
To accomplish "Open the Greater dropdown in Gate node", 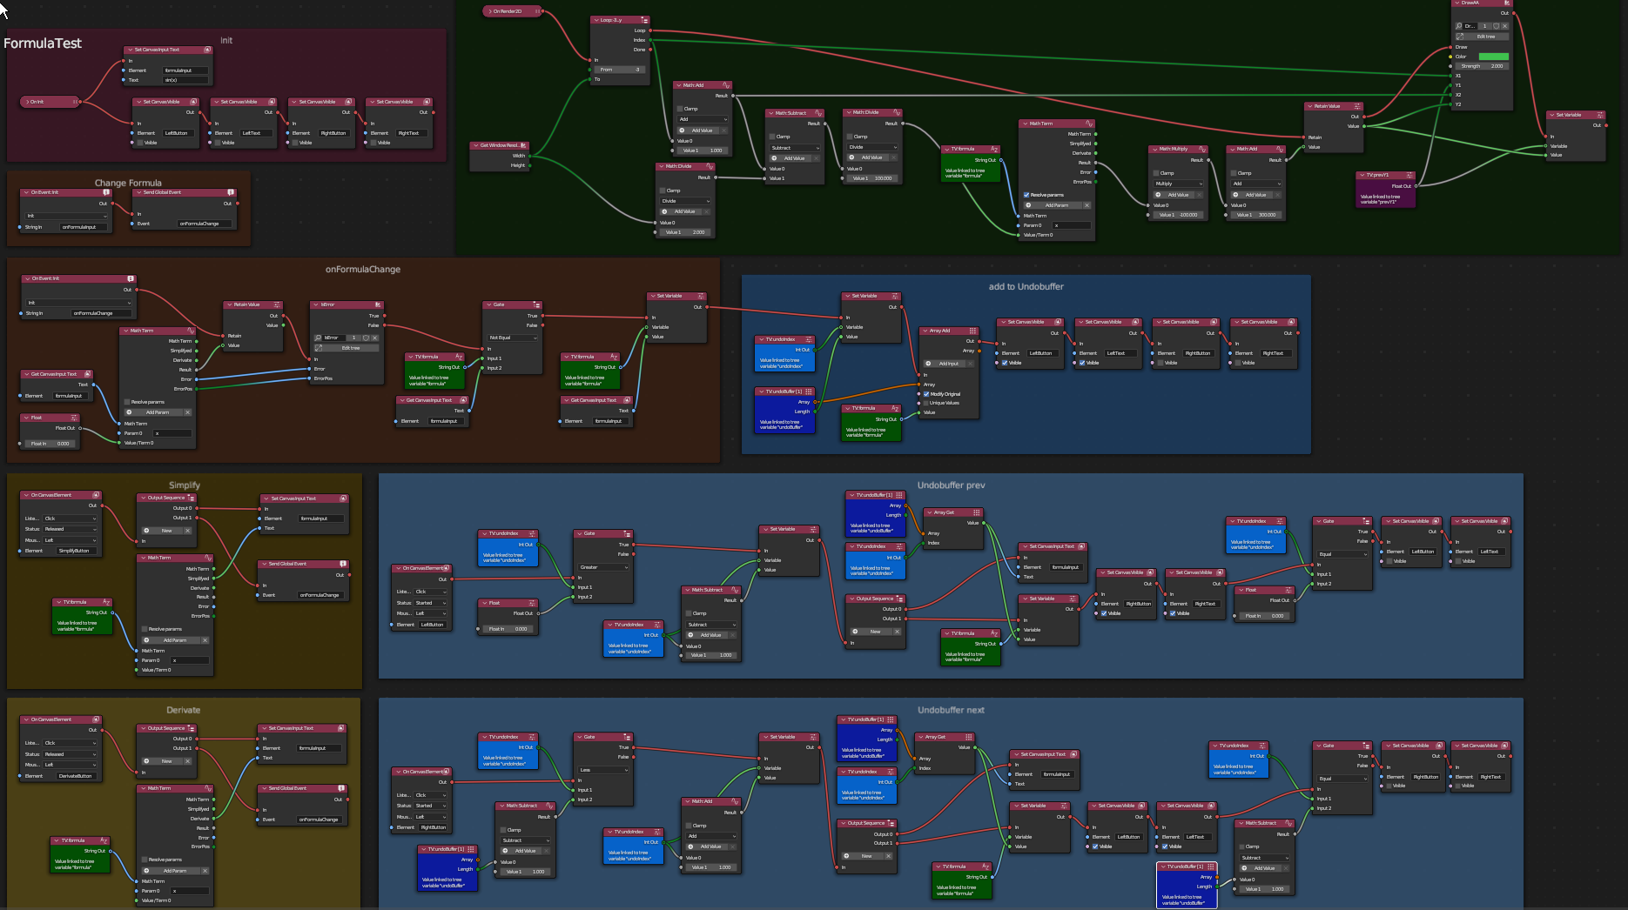I will coord(603,567).
